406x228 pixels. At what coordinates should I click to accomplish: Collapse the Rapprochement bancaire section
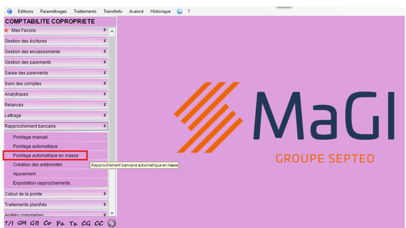point(105,126)
